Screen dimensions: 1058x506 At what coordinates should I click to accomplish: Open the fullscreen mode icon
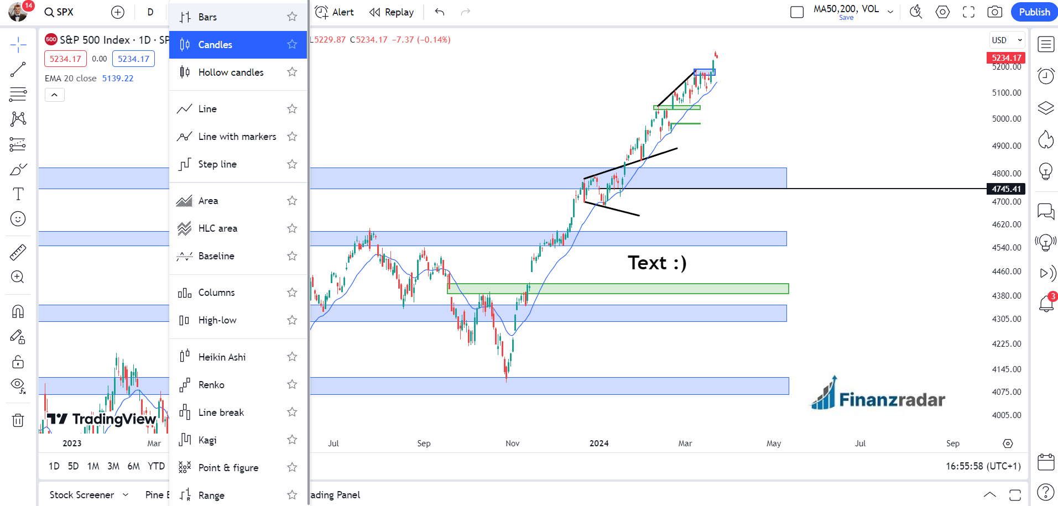coord(968,12)
